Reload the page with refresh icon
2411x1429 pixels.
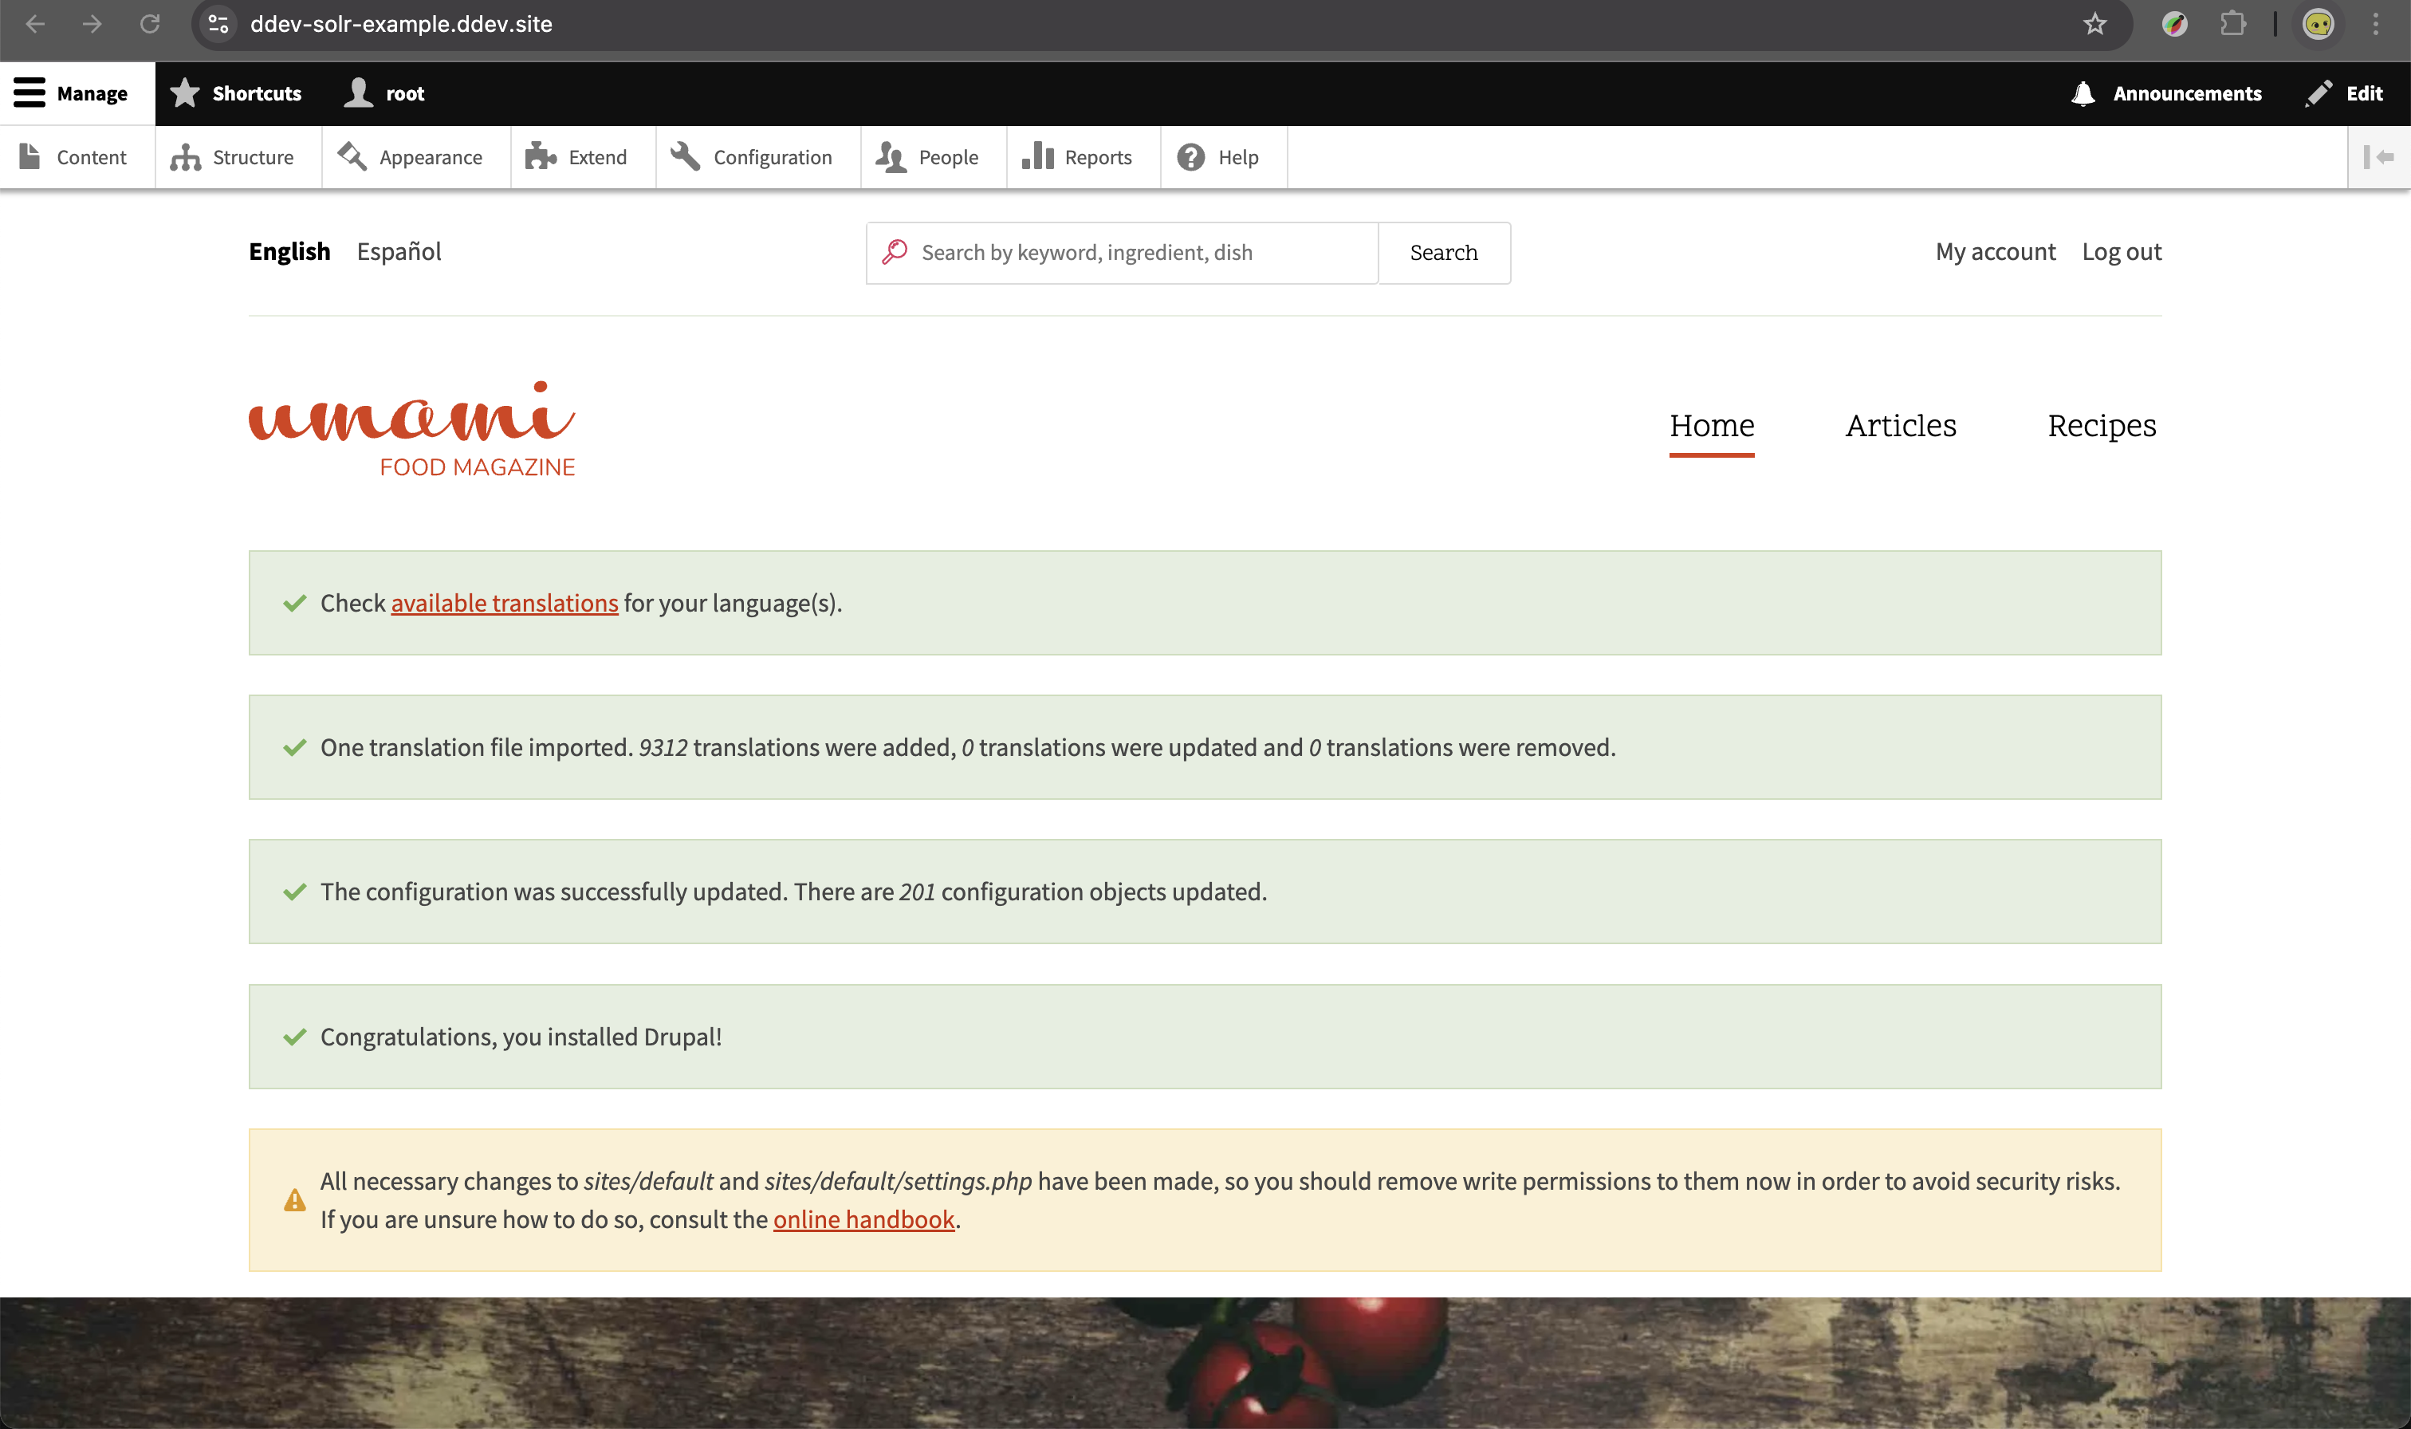click(x=149, y=24)
